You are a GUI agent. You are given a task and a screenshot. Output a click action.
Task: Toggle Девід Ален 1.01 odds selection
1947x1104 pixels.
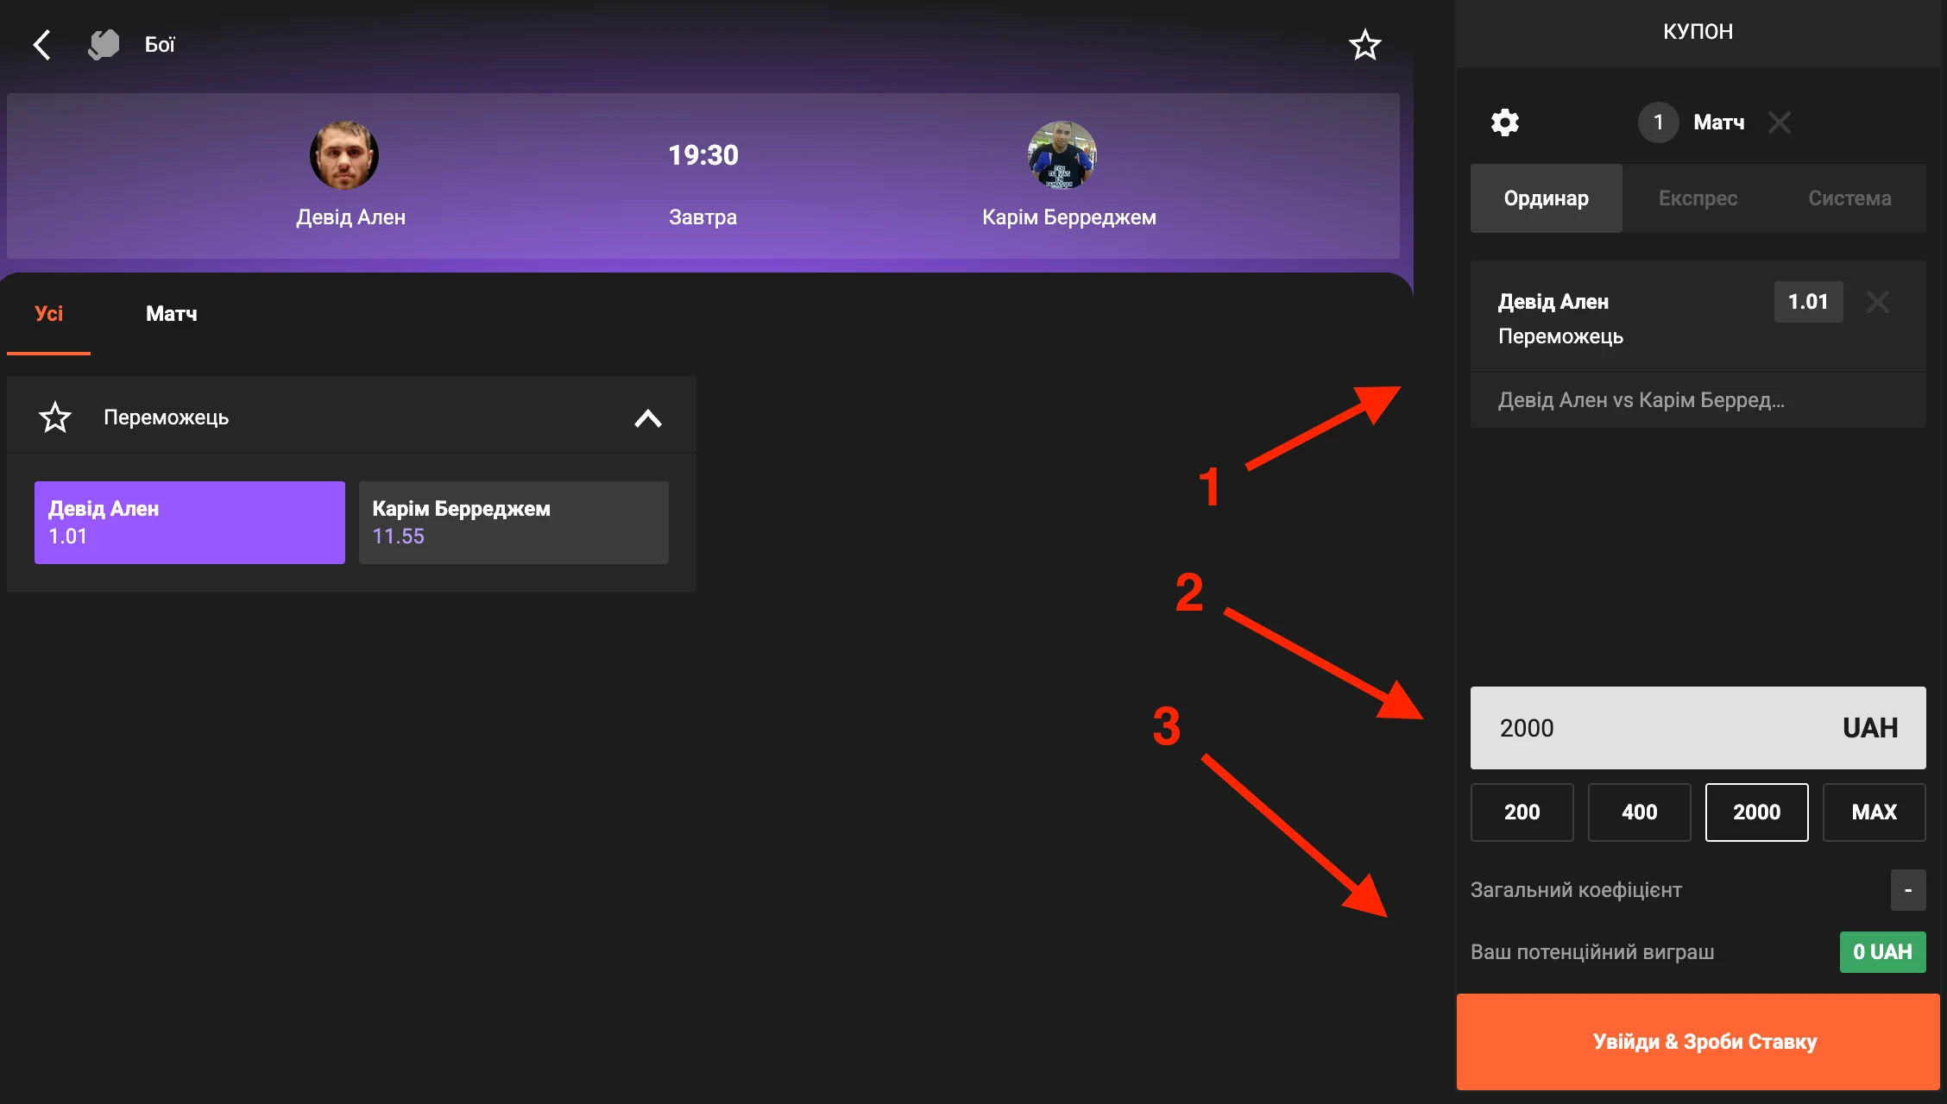tap(189, 523)
